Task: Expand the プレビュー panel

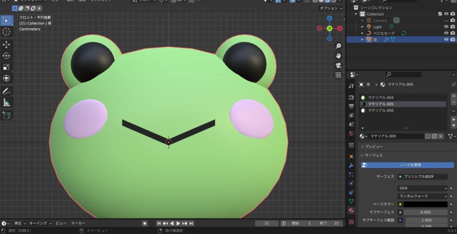Action: pyautogui.click(x=373, y=146)
